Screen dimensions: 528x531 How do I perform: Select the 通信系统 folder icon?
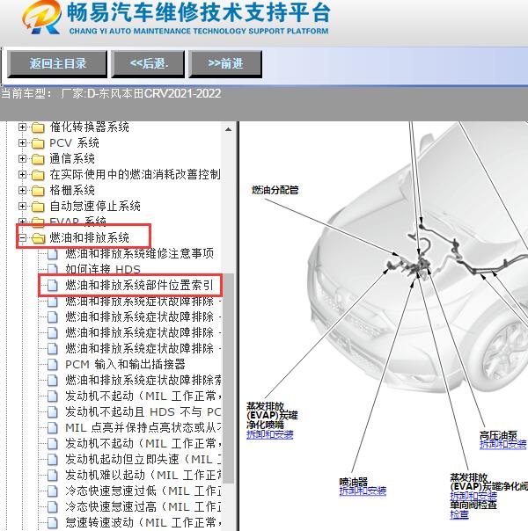(x=38, y=159)
